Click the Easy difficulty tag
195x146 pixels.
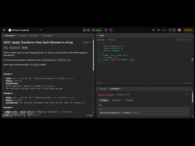[x=6, y=48]
